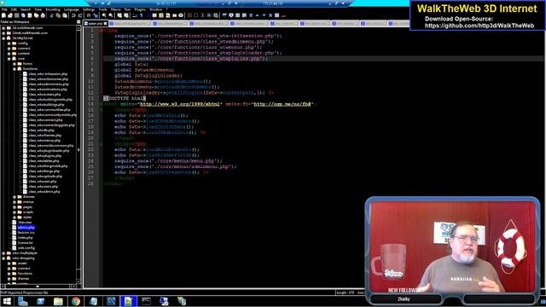
Task: Click the w3.org xhtml link in code
Action: (180, 104)
